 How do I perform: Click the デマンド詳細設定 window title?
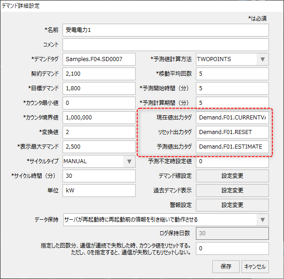(x=21, y=6)
